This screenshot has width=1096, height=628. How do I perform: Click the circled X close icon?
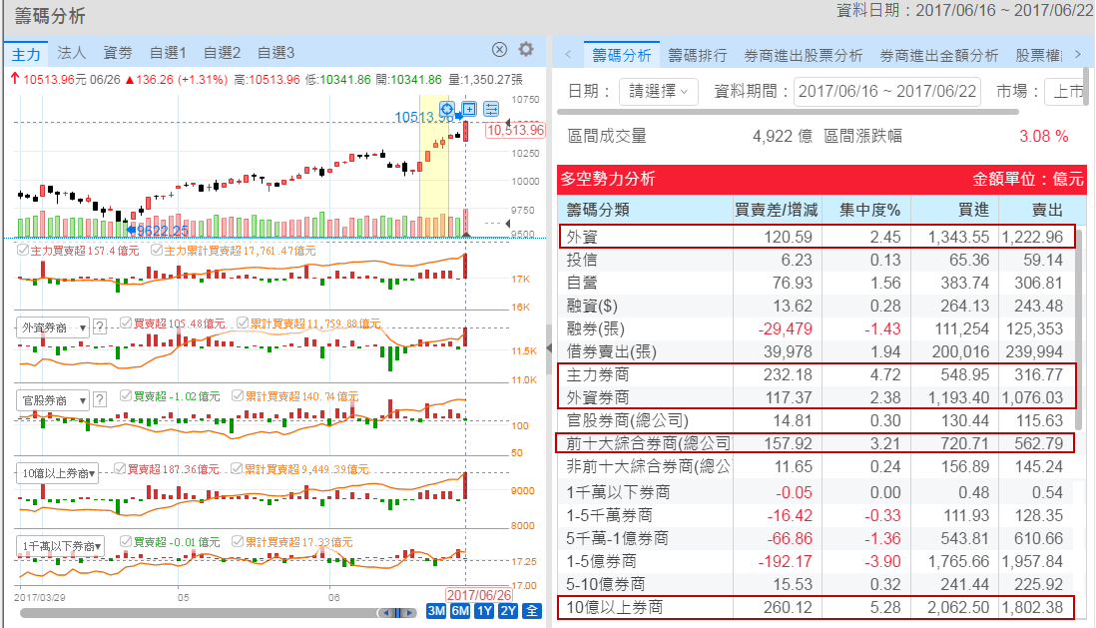point(500,50)
